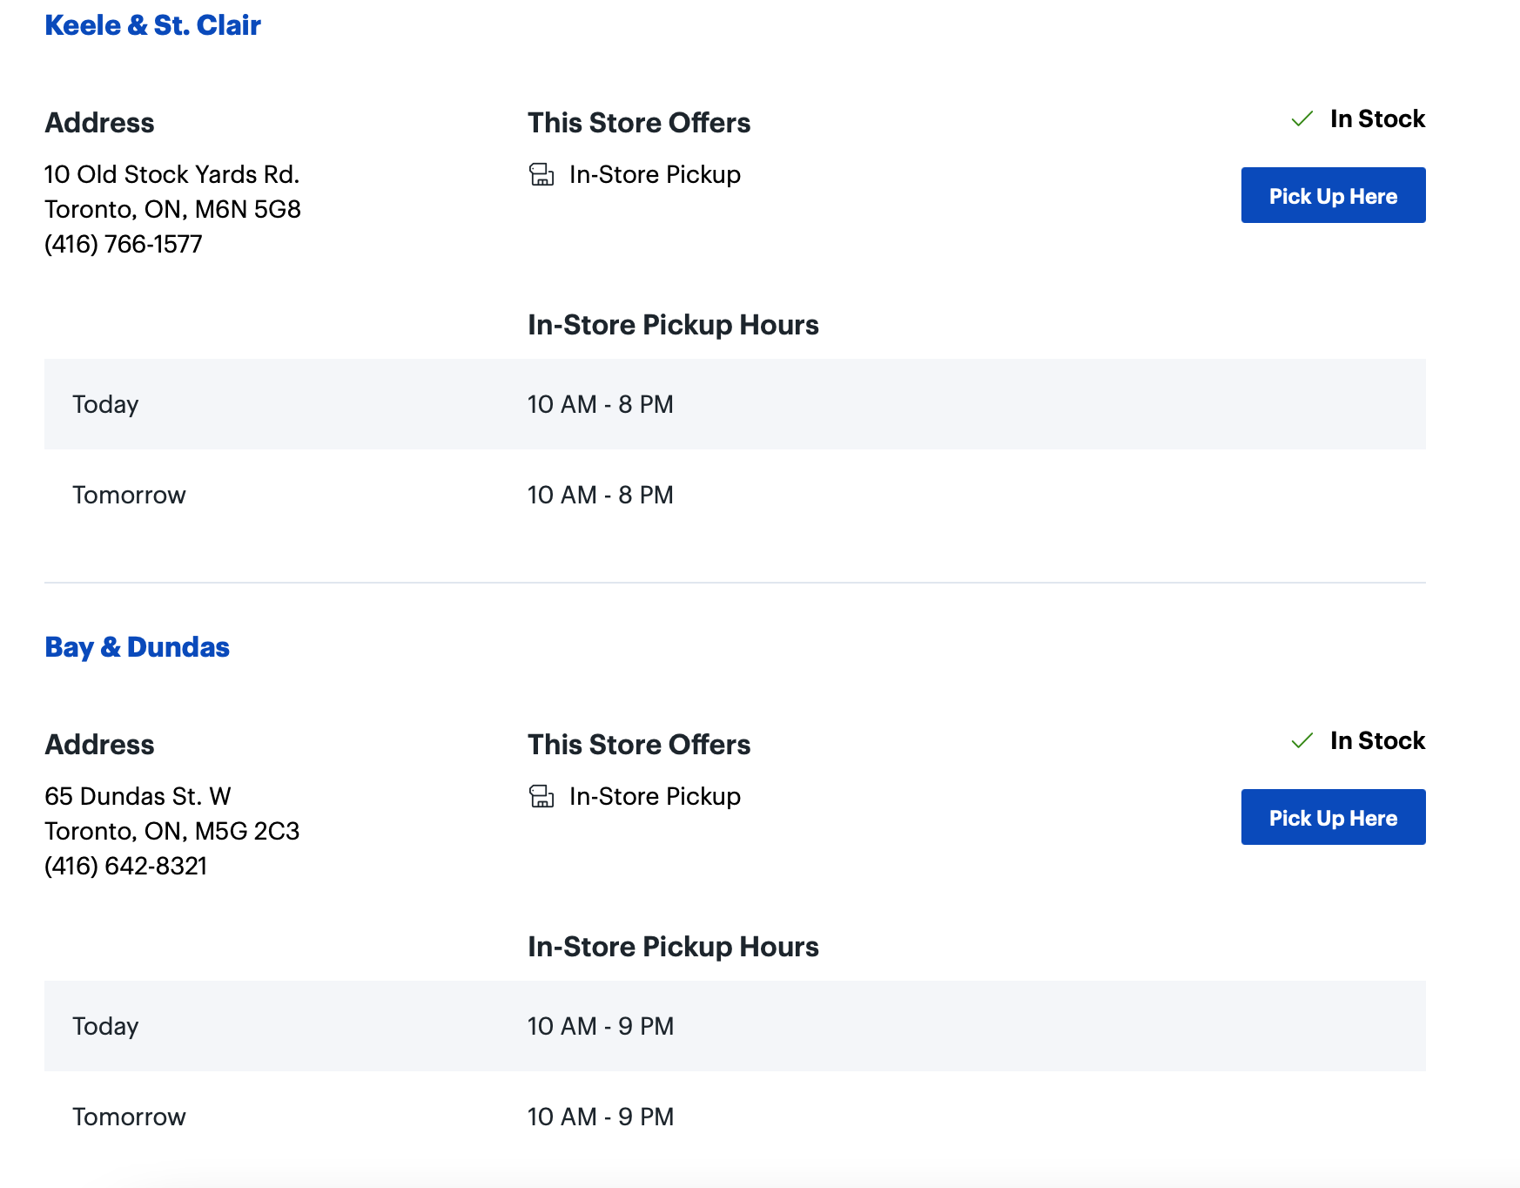The height and width of the screenshot is (1188, 1520).
Task: Click the In-Store Pickup icon under Bay & Dundas
Action: point(541,797)
